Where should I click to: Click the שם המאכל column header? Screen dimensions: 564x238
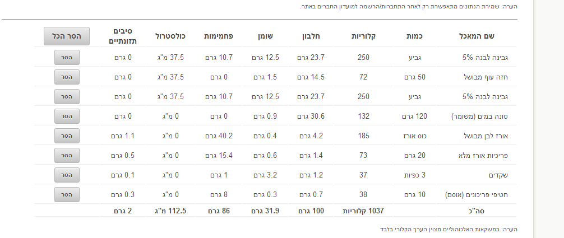(477, 36)
